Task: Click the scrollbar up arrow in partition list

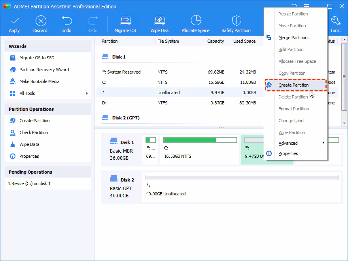Action: [x=344, y=40]
